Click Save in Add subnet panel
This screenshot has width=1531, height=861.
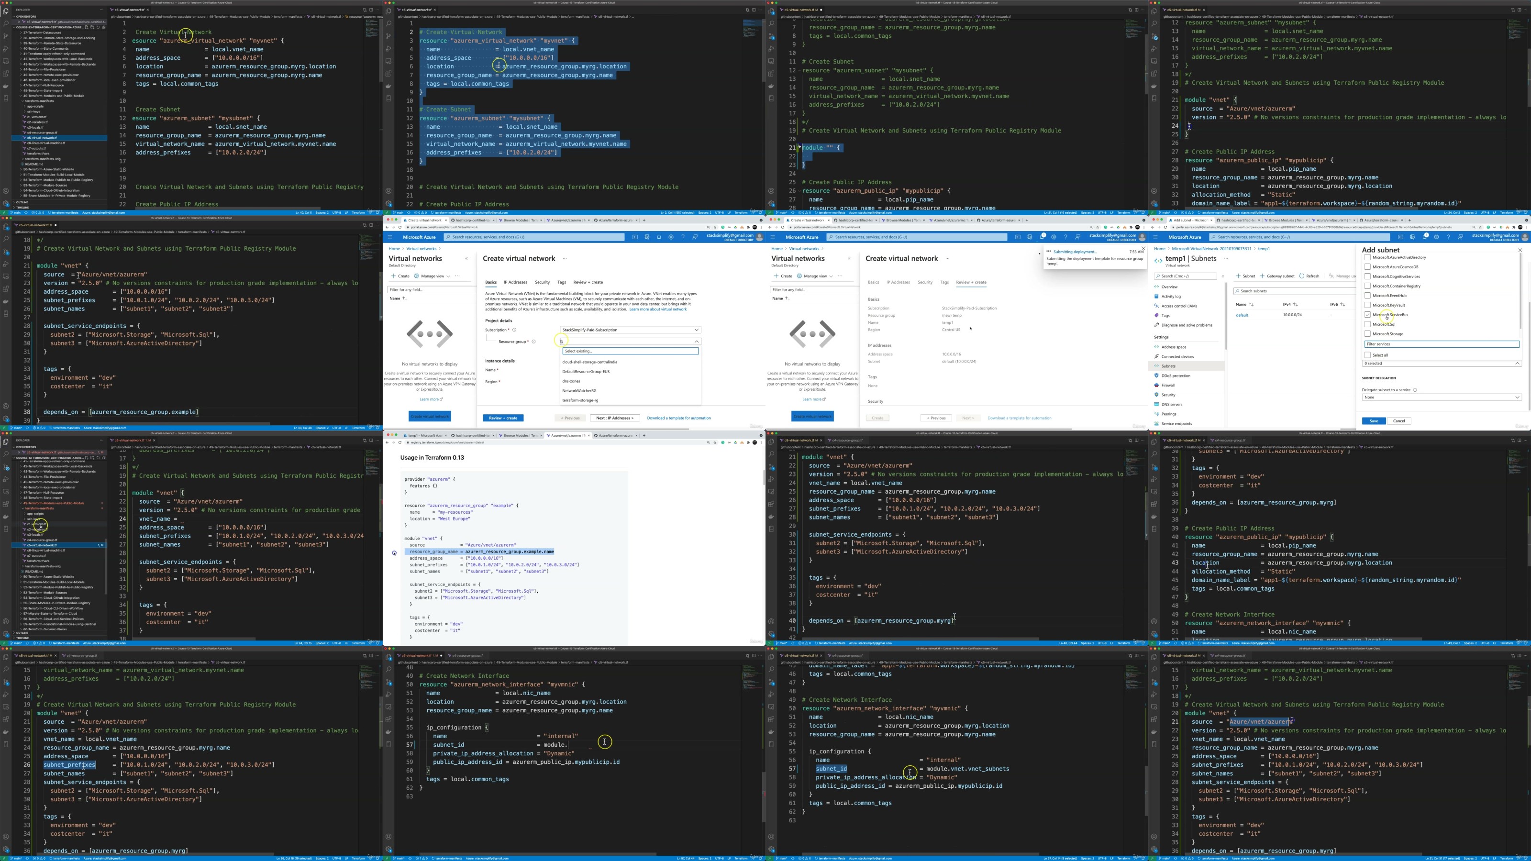pos(1374,421)
